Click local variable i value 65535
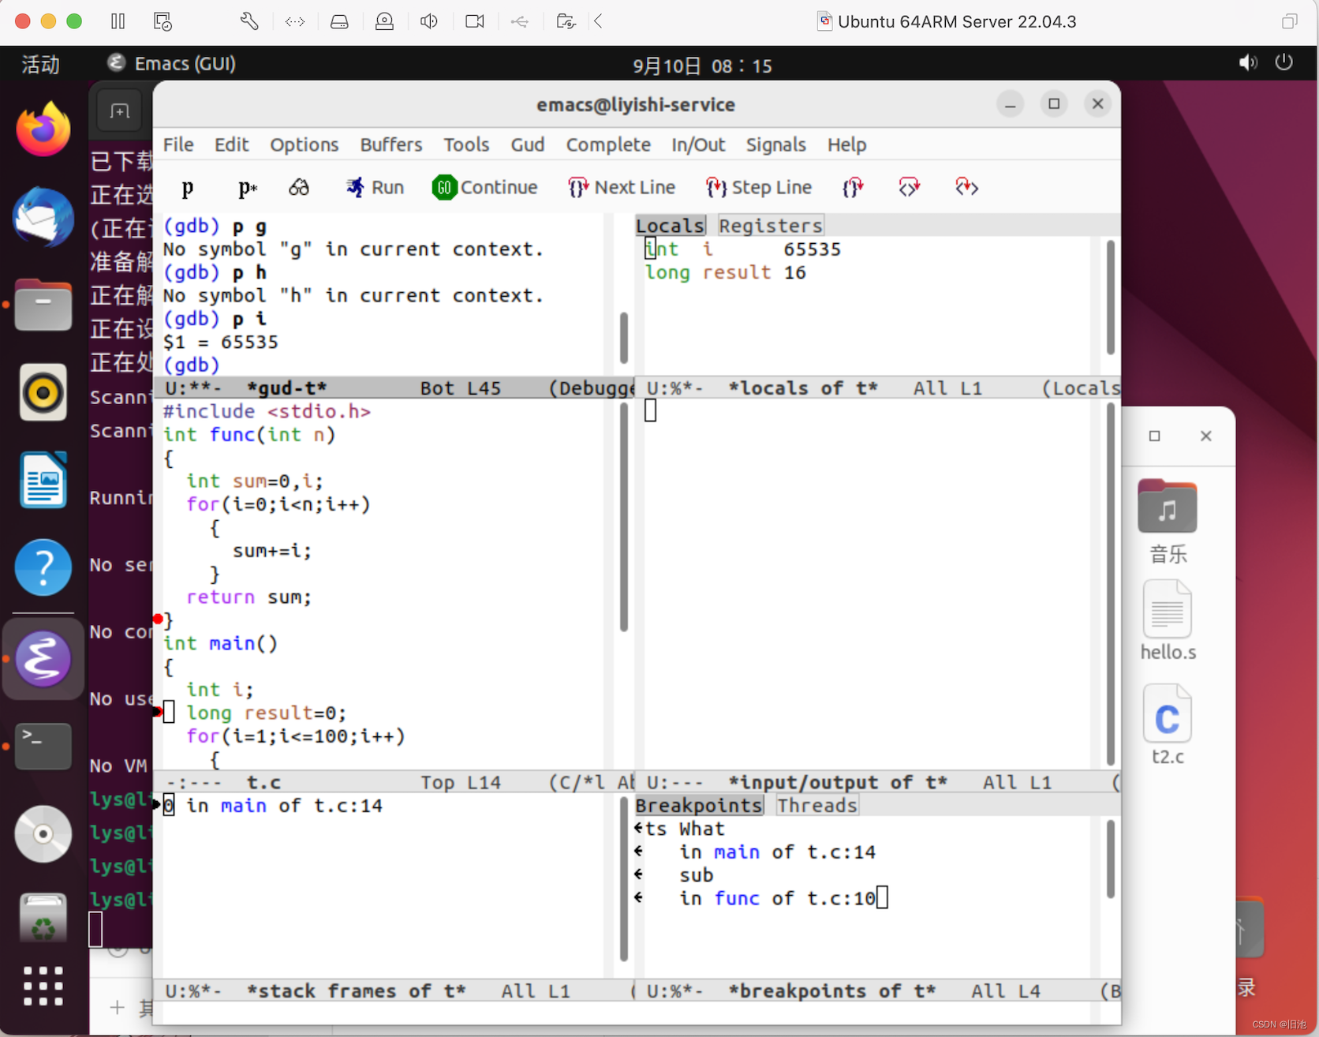The image size is (1319, 1037). pyautogui.click(x=812, y=249)
